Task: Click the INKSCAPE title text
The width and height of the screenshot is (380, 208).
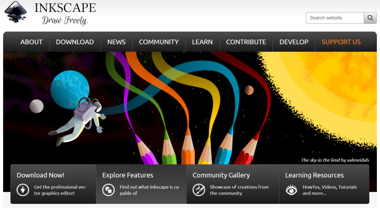Action: (65, 8)
